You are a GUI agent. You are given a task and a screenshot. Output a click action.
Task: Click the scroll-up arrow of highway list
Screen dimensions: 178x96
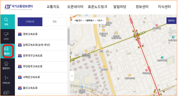(x=68, y=28)
